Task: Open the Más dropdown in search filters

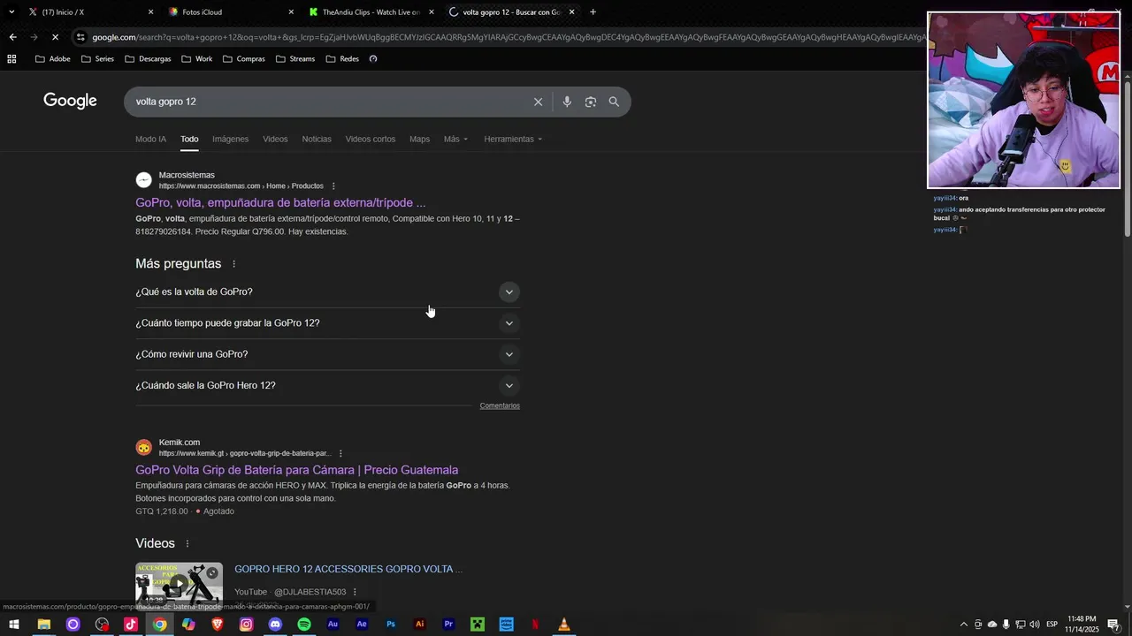Action: (455, 140)
